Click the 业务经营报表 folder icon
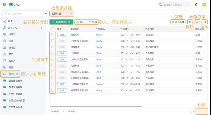The width and height of the screenshot is (211, 115). click(5, 81)
